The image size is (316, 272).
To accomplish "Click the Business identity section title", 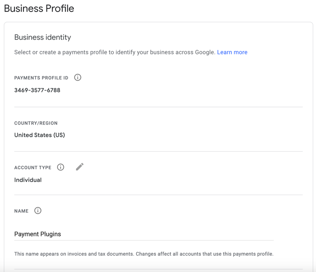I will click(x=43, y=37).
